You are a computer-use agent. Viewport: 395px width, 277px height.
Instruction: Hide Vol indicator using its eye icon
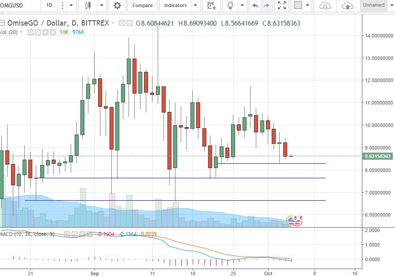click(30, 32)
